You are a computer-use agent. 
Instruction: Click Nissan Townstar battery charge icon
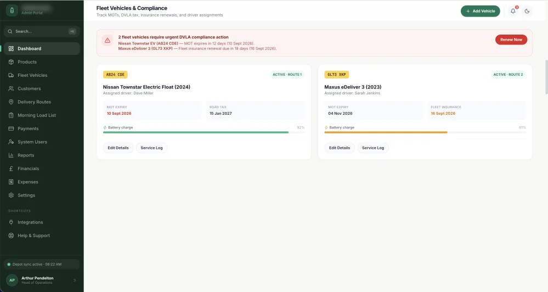point(105,128)
